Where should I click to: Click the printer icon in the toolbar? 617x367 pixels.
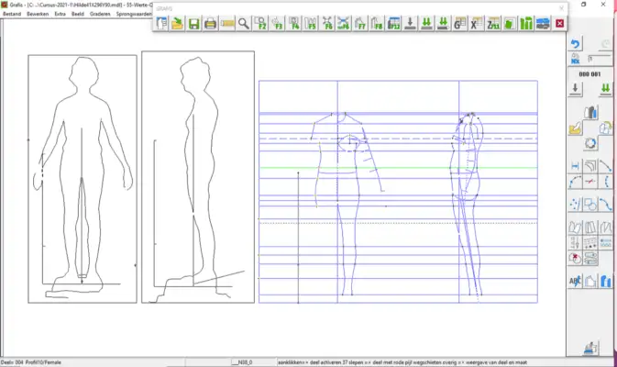[x=211, y=24]
